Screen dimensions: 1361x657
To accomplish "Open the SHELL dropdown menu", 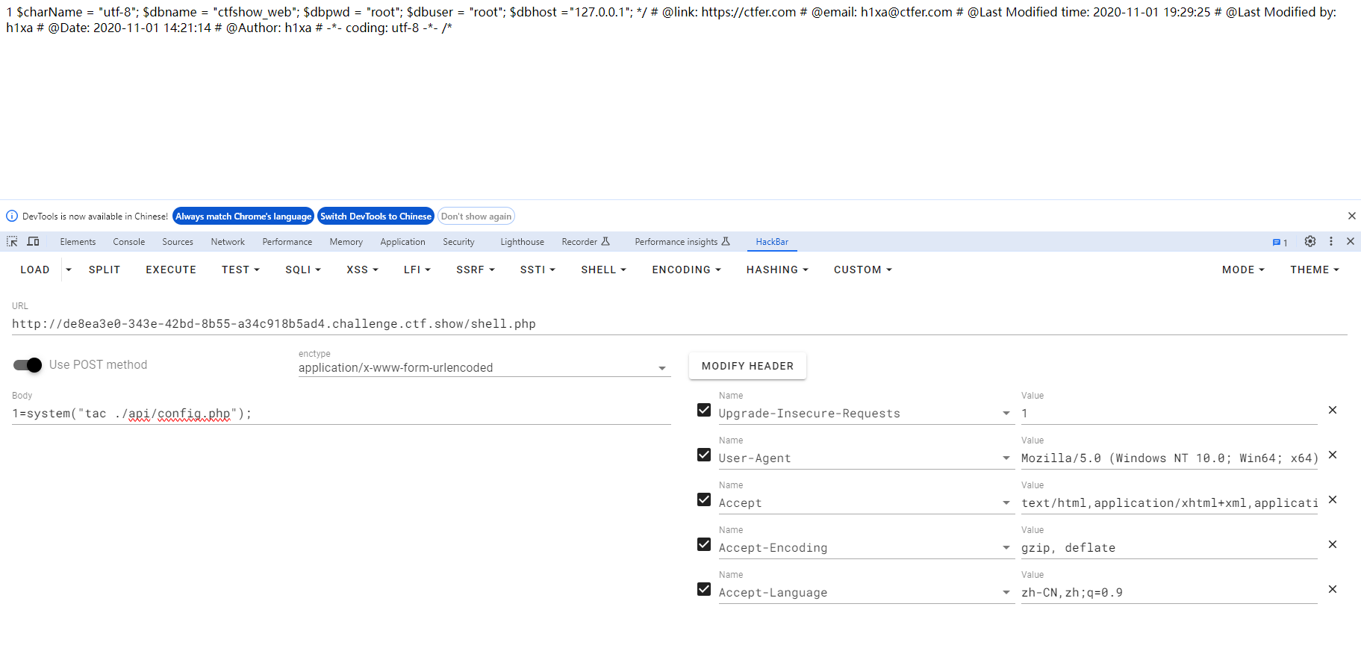I will pos(603,270).
